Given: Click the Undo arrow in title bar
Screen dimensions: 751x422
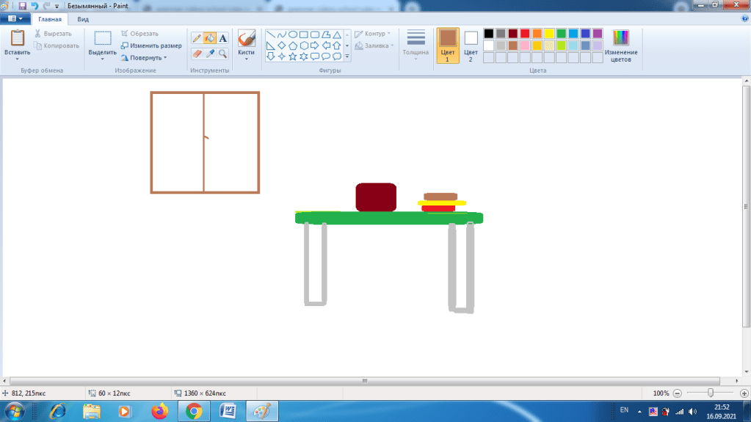Looking at the screenshot, I should pos(35,5).
